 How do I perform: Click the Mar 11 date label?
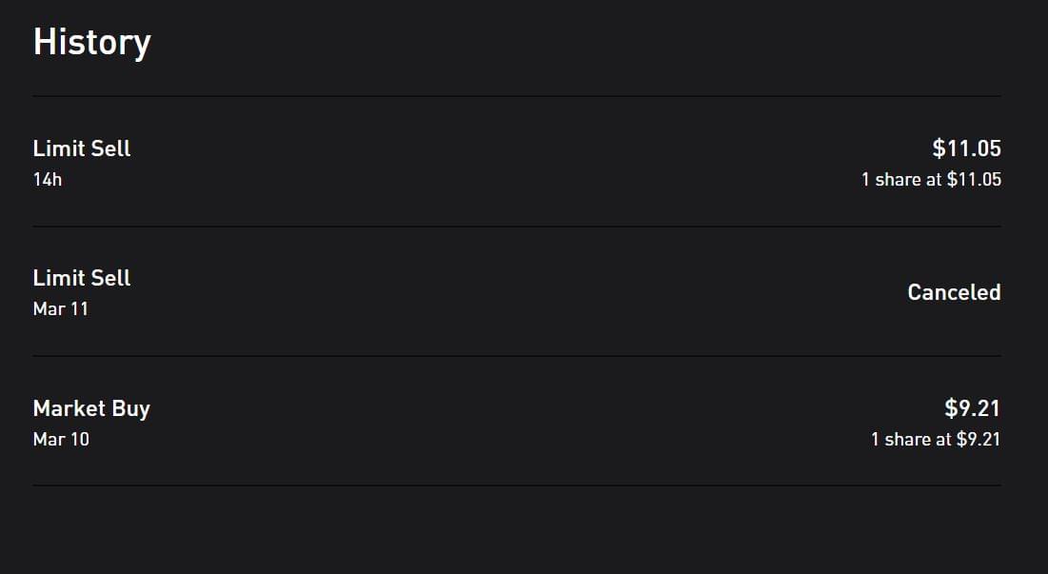pyautogui.click(x=61, y=308)
